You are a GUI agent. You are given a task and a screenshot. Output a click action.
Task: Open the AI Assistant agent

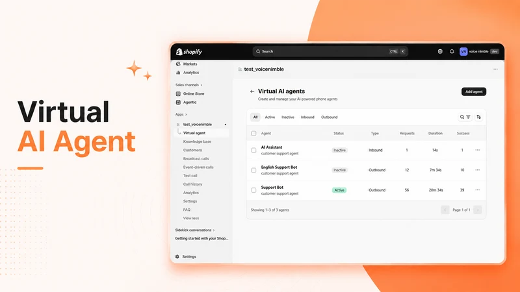272,147
